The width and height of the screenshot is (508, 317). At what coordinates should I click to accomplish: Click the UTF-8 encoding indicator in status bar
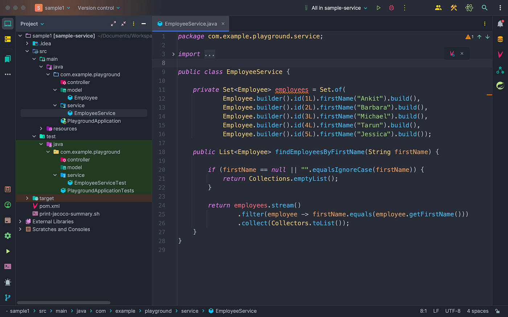pyautogui.click(x=452, y=311)
